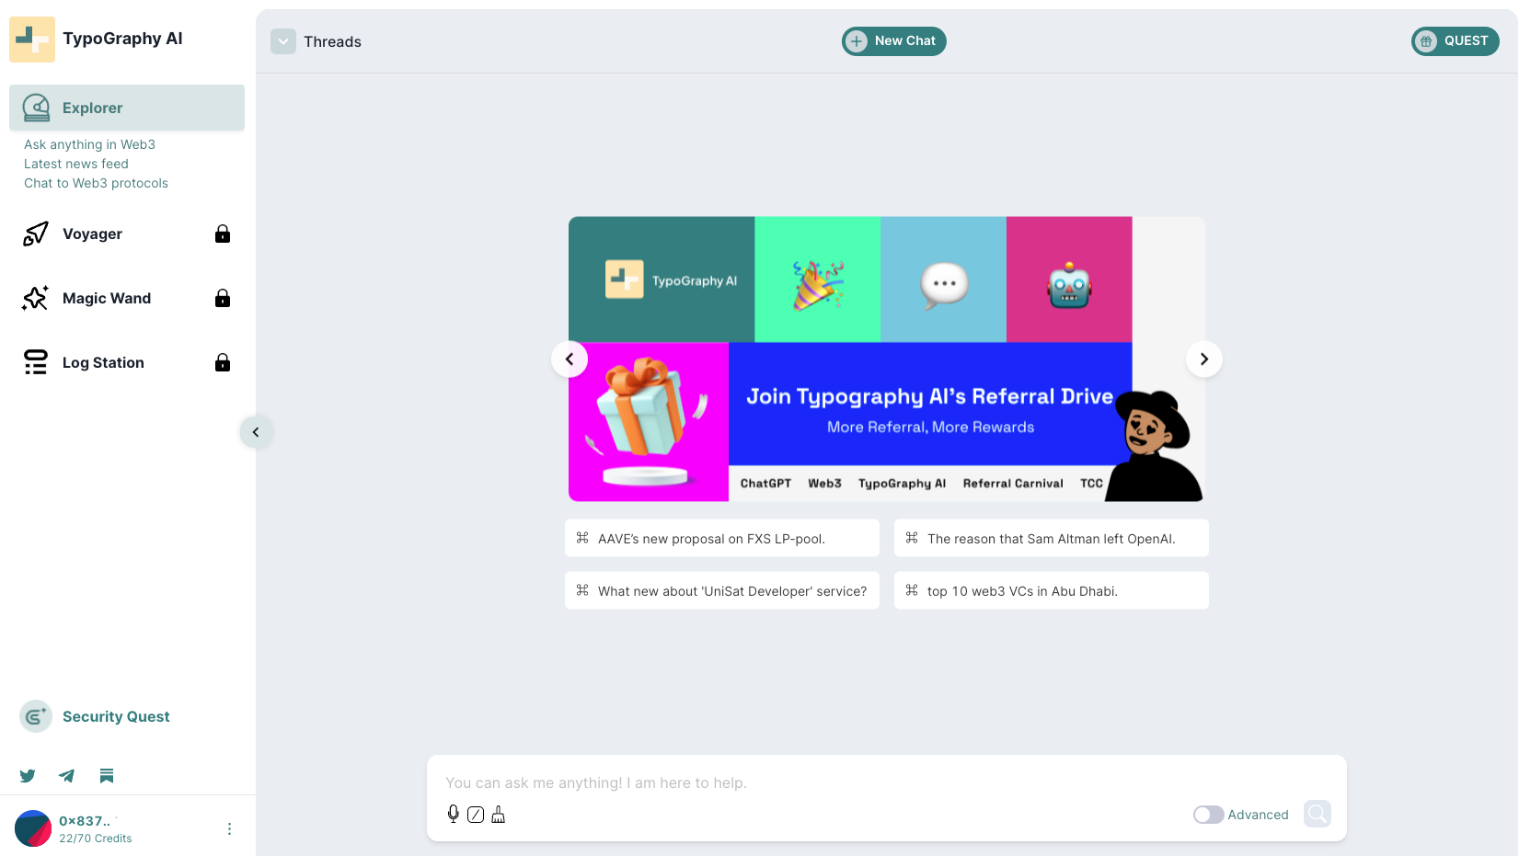Click the lock icon beside Voyager
This screenshot has height=856, width=1519.
223,234
